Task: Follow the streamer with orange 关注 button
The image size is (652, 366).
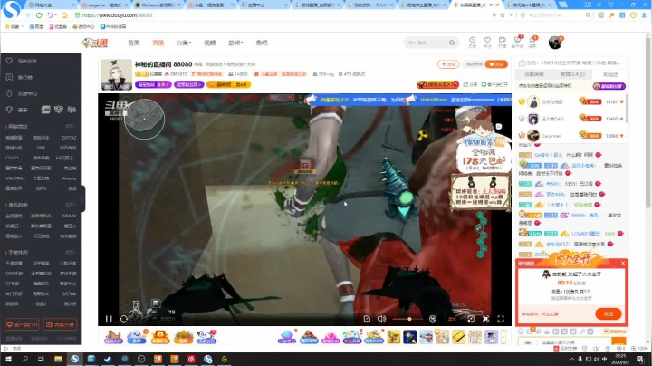Action: coord(496,64)
